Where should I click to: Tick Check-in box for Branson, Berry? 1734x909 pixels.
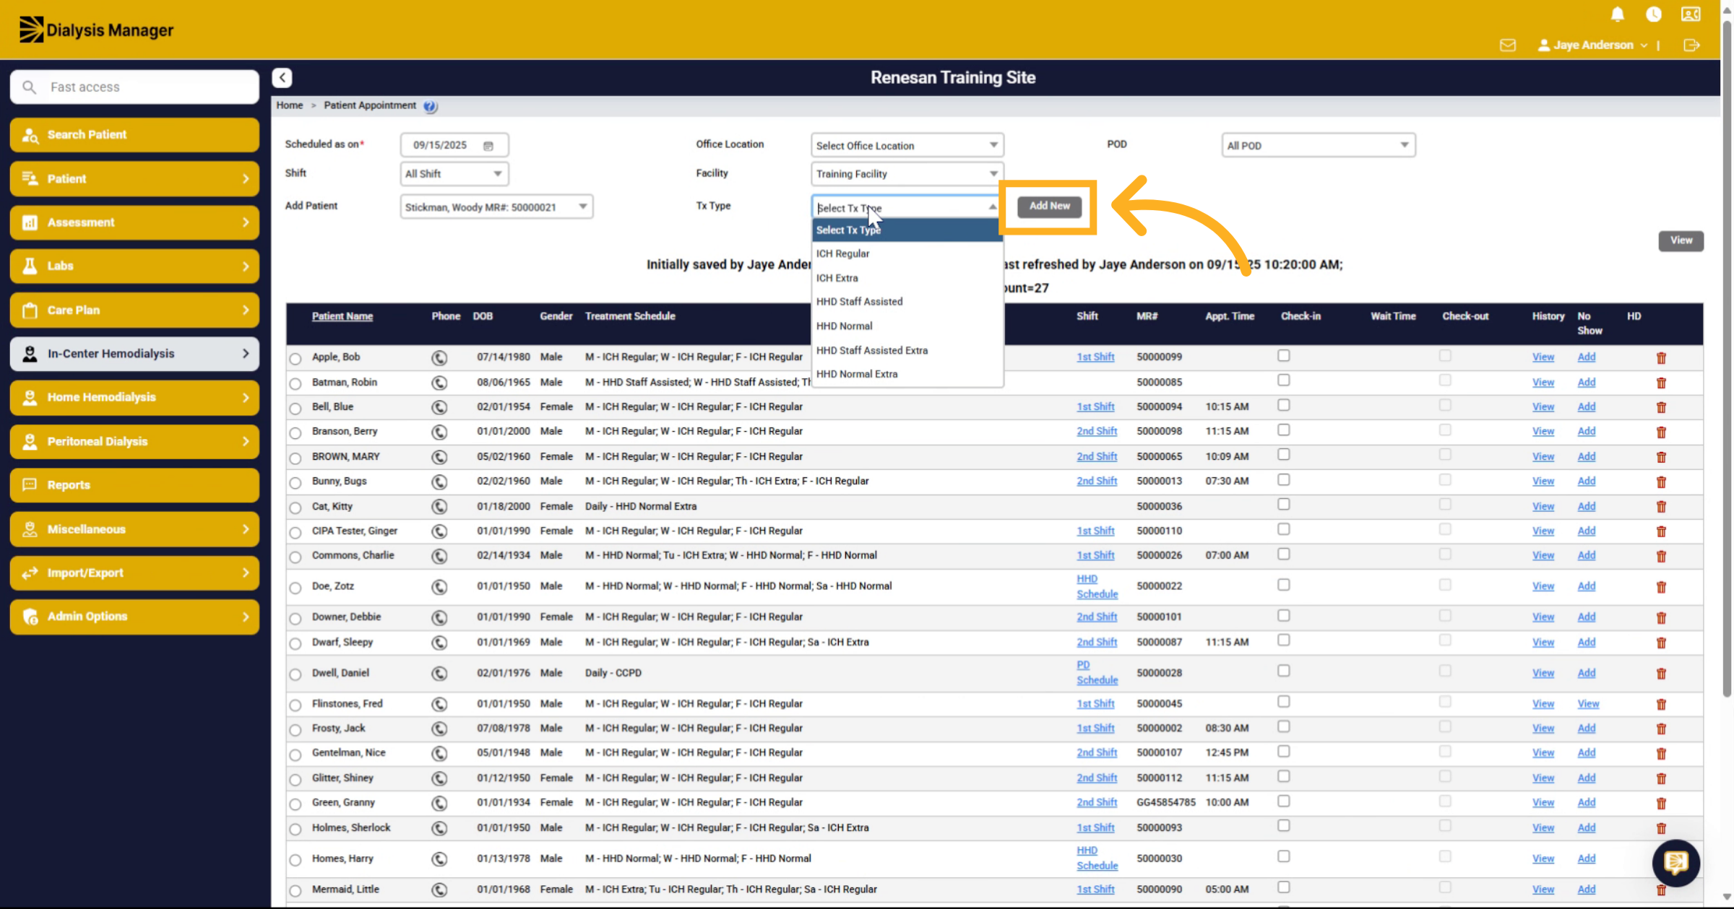coord(1283,430)
